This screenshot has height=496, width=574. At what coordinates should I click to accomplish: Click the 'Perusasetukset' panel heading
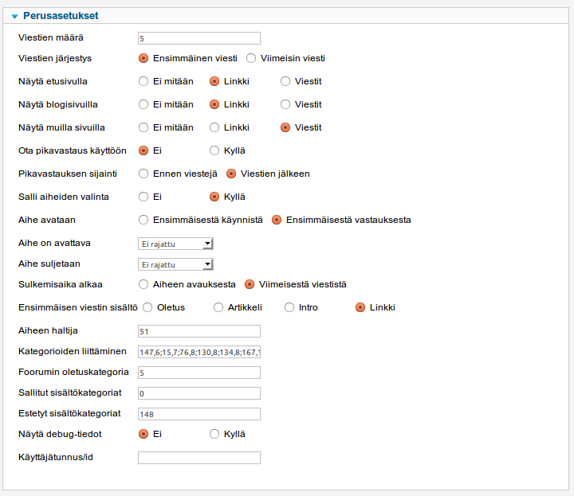click(x=61, y=16)
